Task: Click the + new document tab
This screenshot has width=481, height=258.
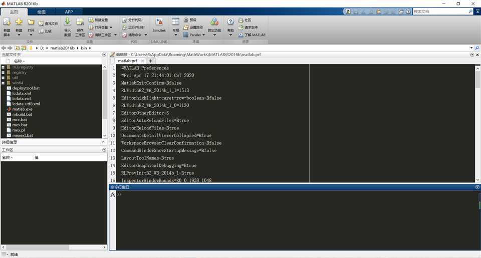Action: [x=151, y=61]
